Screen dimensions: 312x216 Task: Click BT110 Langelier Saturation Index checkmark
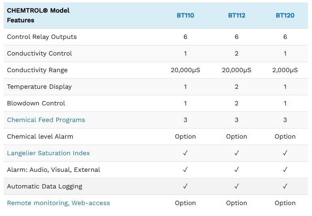pos(185,153)
